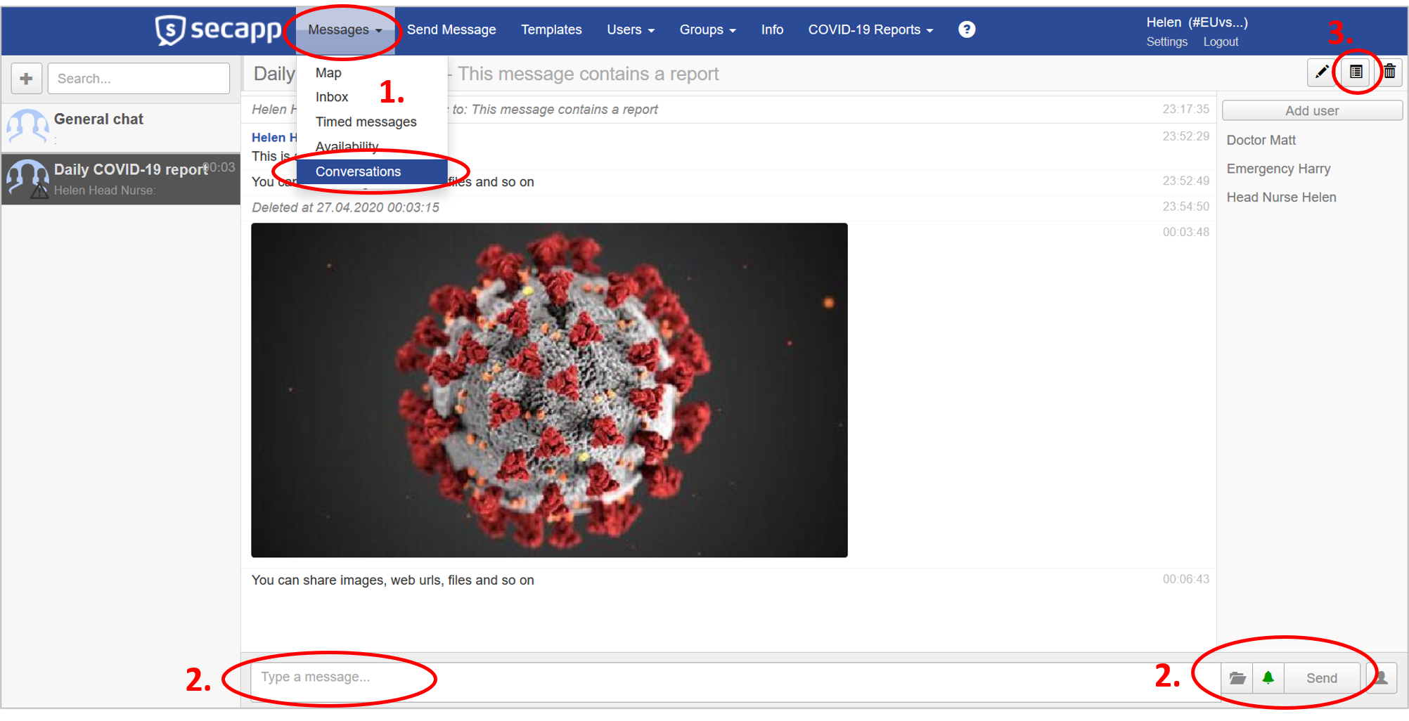This screenshot has height=721, width=1409.
Task: Follow the Logout link
Action: [x=1221, y=42]
